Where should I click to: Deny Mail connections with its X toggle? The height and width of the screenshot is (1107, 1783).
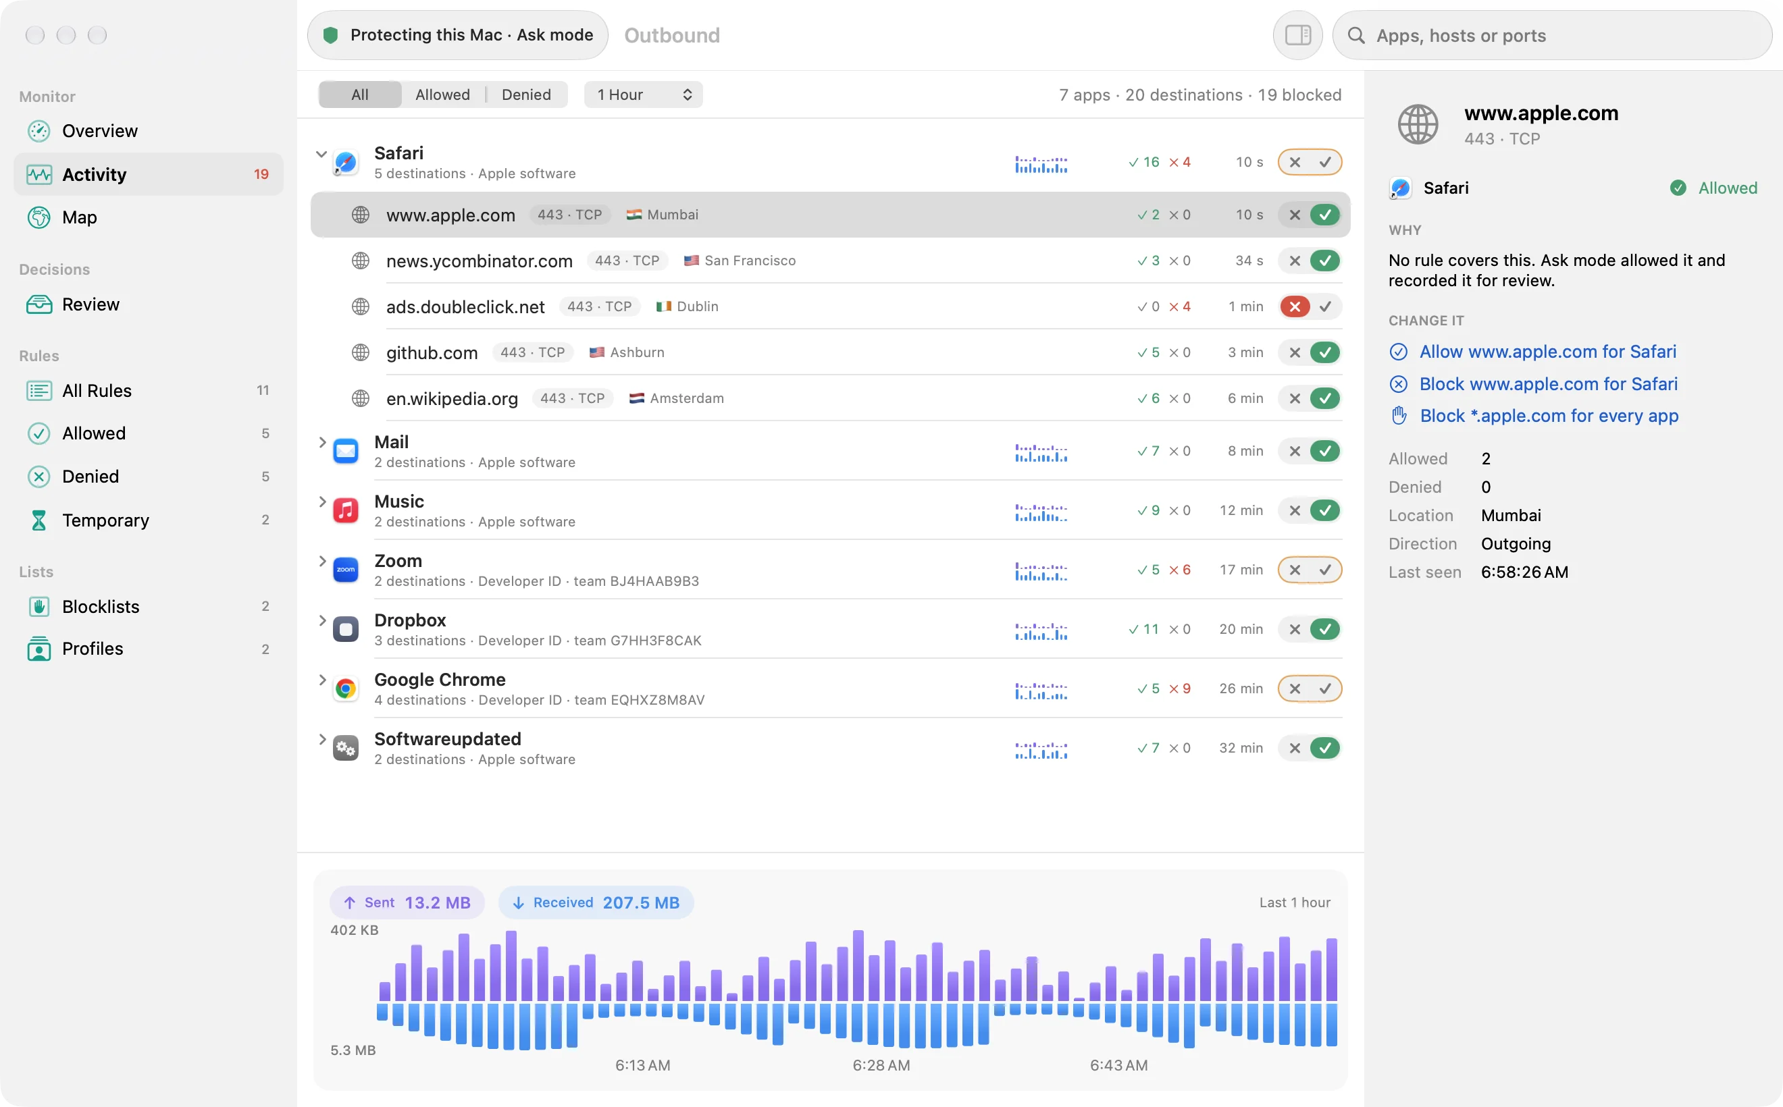(1295, 451)
